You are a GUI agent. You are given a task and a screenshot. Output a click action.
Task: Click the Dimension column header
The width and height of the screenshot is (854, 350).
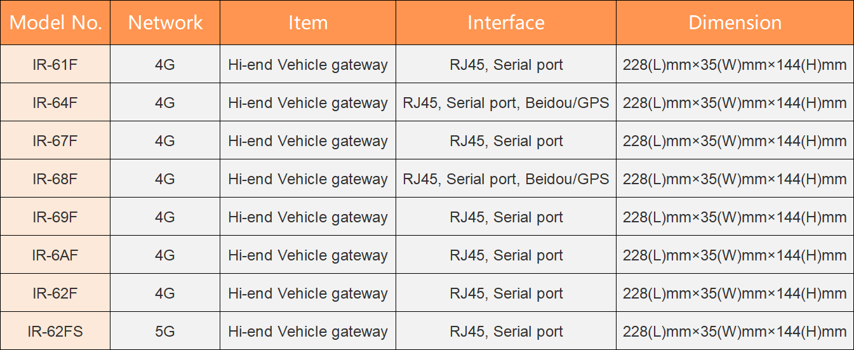coord(735,23)
